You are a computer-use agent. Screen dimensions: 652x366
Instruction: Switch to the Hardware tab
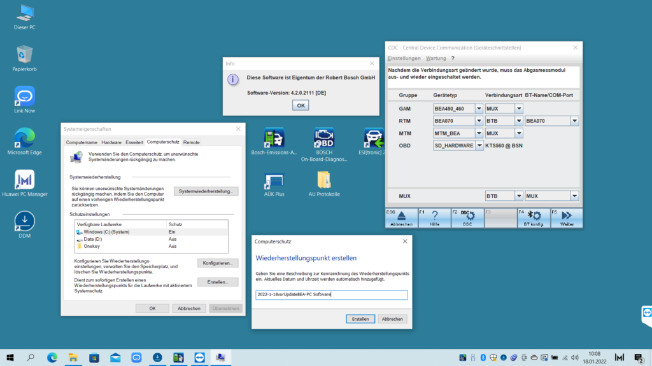[111, 142]
